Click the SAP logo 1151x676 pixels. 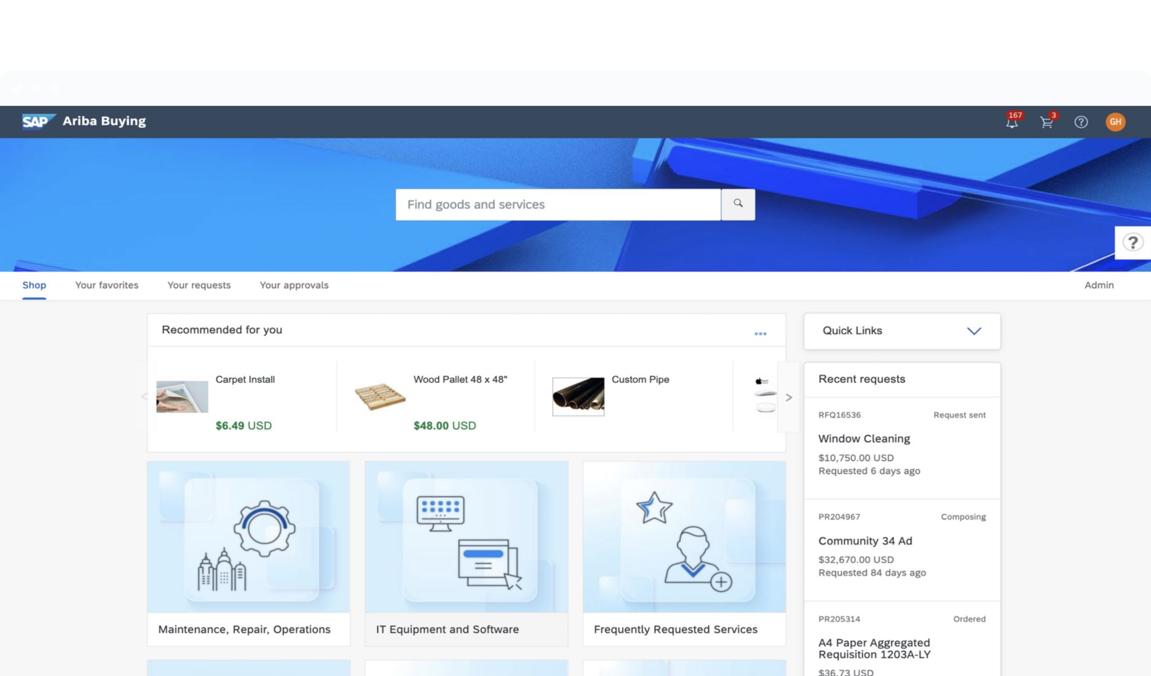37,121
